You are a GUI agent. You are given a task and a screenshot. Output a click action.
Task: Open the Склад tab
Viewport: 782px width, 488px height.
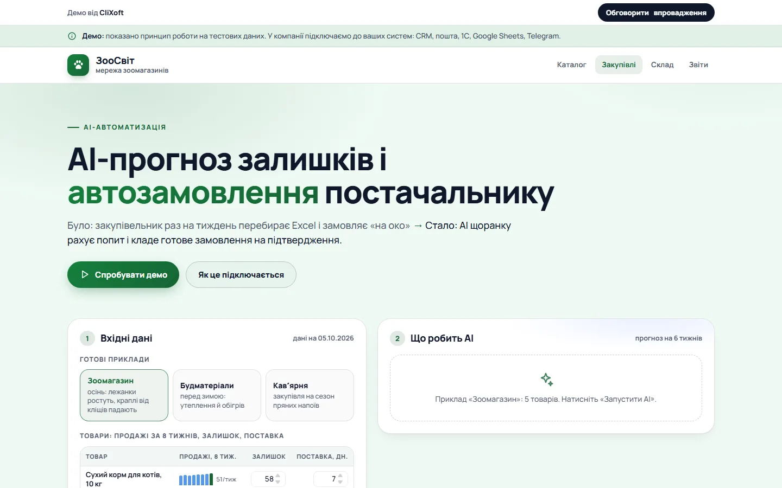tap(662, 65)
